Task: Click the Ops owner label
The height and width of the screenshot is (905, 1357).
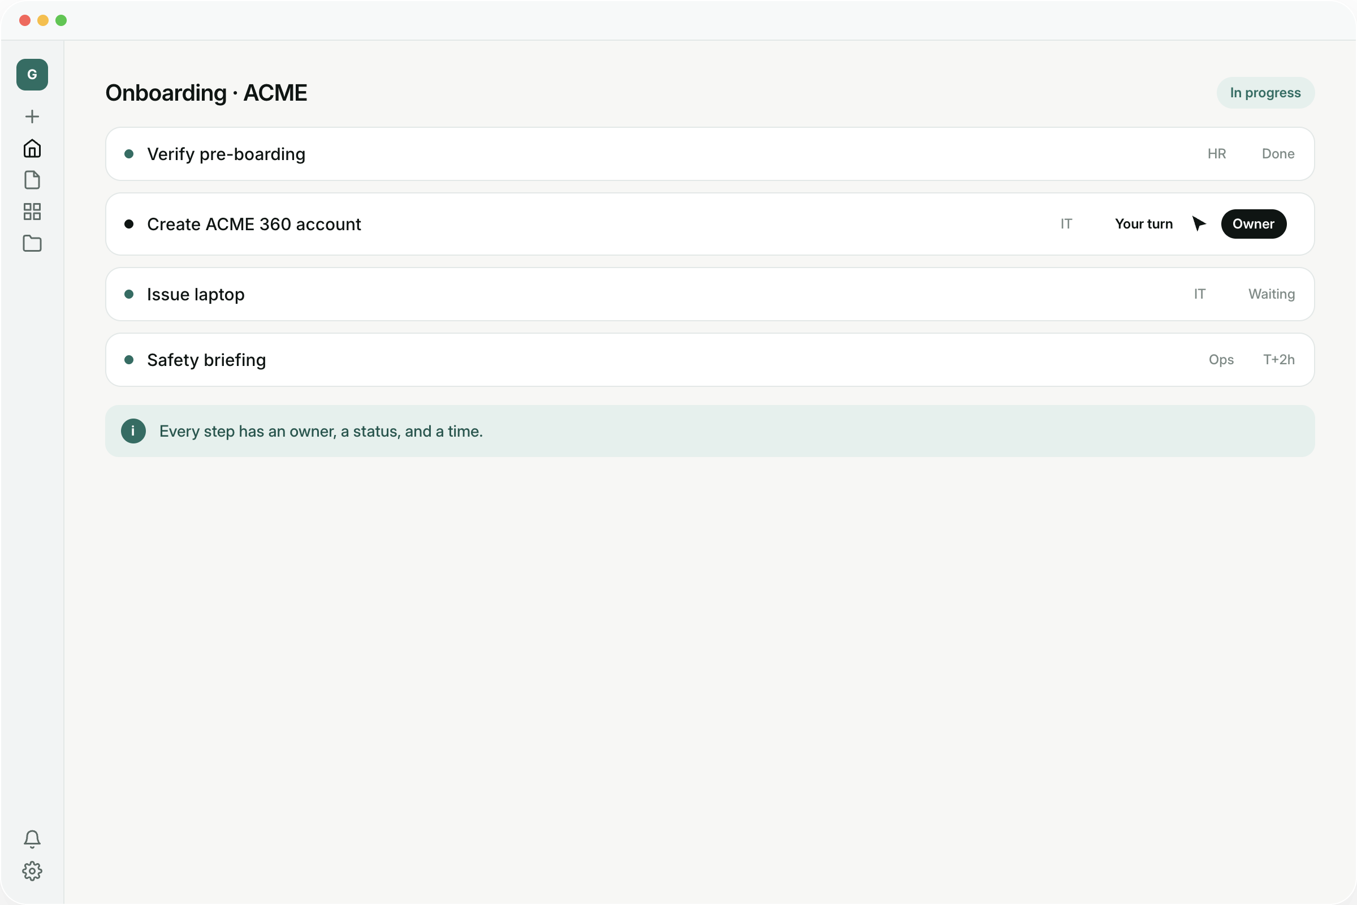Action: tap(1221, 360)
